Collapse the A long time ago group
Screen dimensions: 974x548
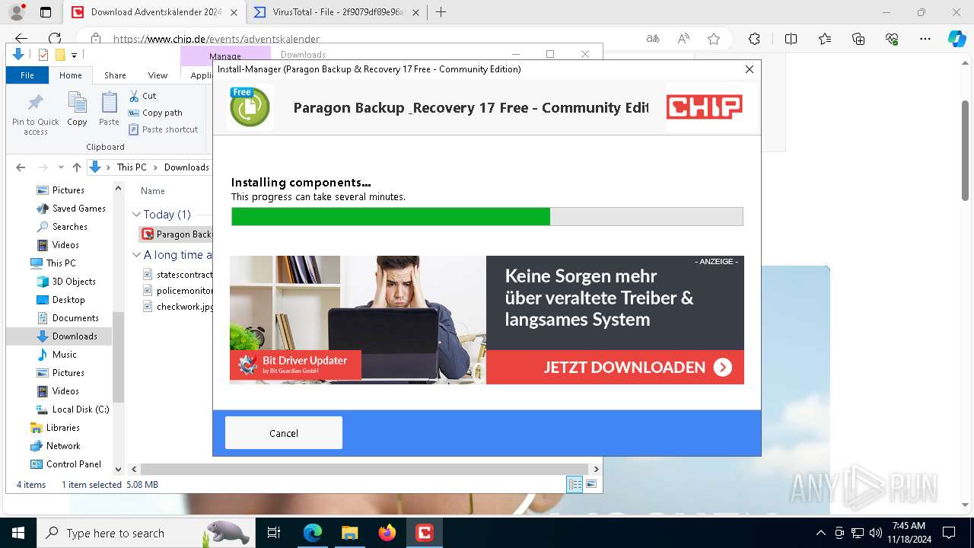pyautogui.click(x=136, y=255)
